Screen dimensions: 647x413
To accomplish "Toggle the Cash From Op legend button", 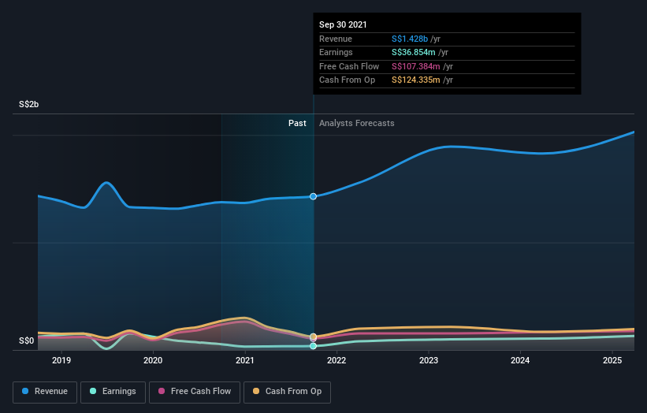I will pyautogui.click(x=287, y=392).
